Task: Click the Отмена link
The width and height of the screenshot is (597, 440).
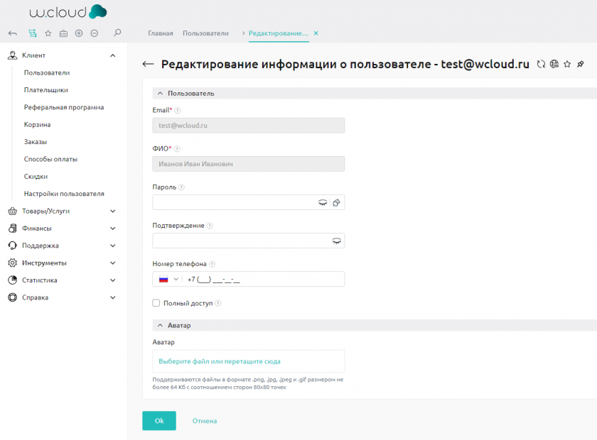Action: click(x=205, y=421)
